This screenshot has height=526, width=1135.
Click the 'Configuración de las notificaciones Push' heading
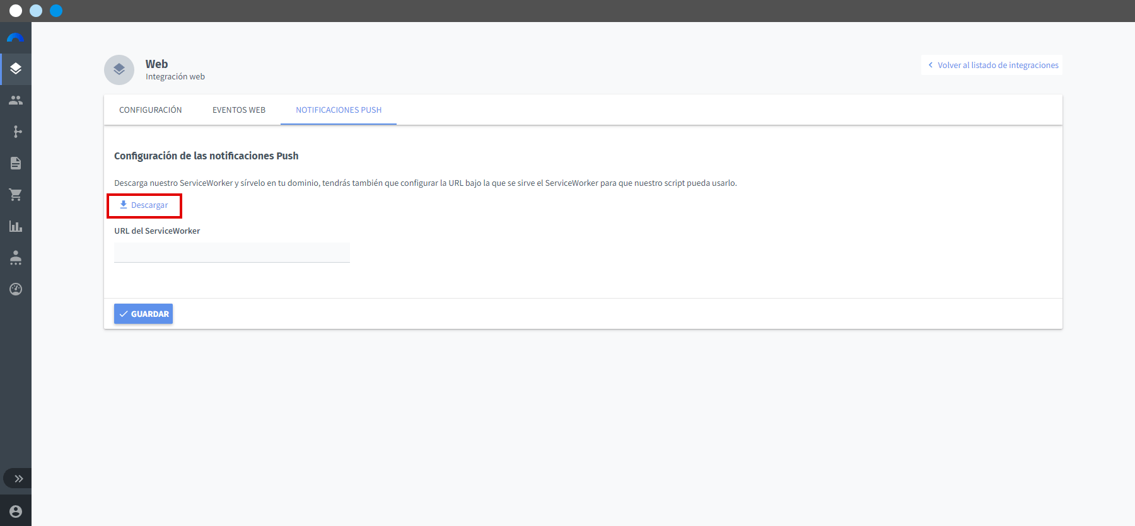[206, 156]
